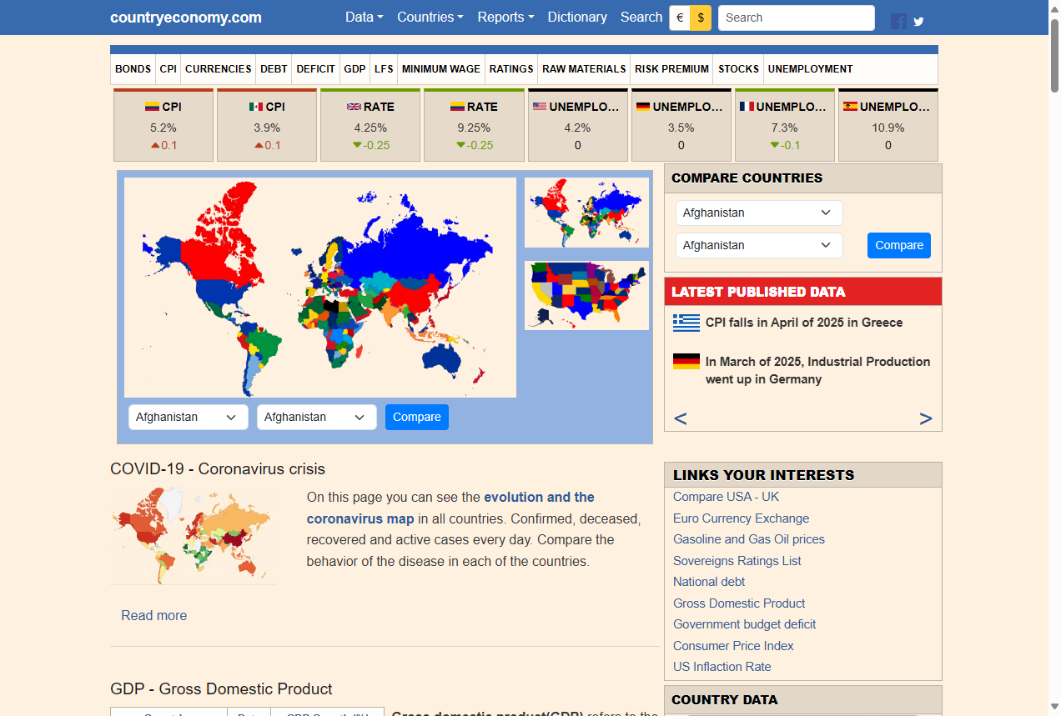Screen dimensions: 1061x716
Task: Click the Facebook icon in the header
Action: tap(898, 21)
